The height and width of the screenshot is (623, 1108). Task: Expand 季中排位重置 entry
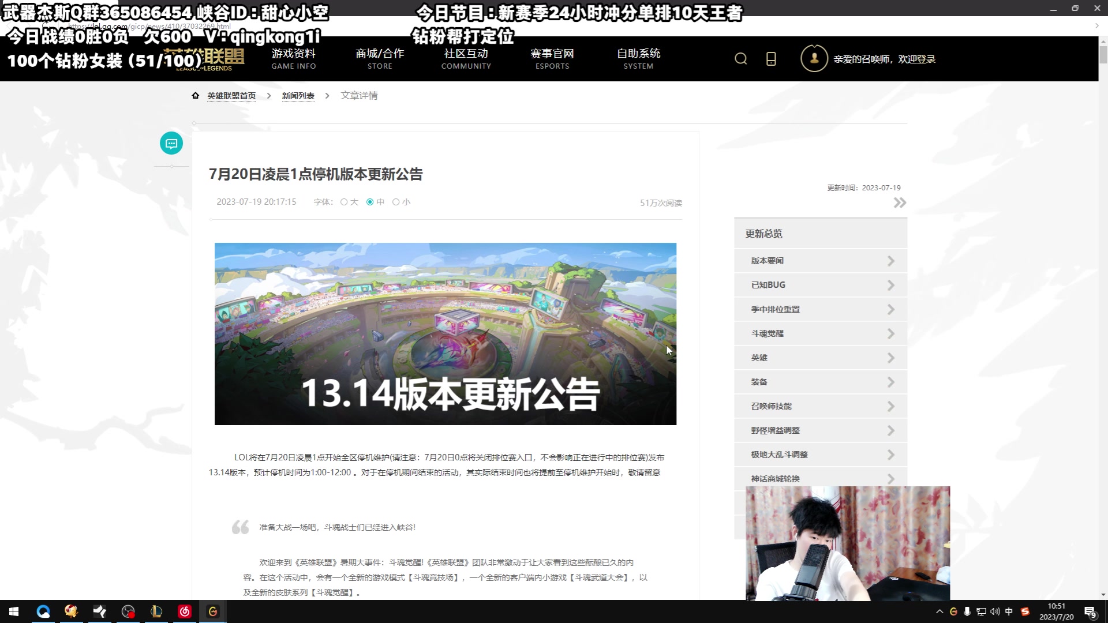click(821, 310)
